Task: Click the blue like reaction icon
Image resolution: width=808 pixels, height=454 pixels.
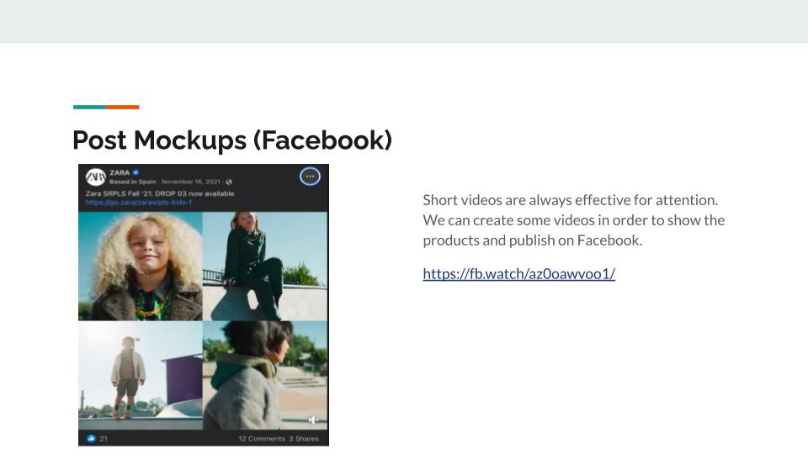Action: tap(91, 439)
